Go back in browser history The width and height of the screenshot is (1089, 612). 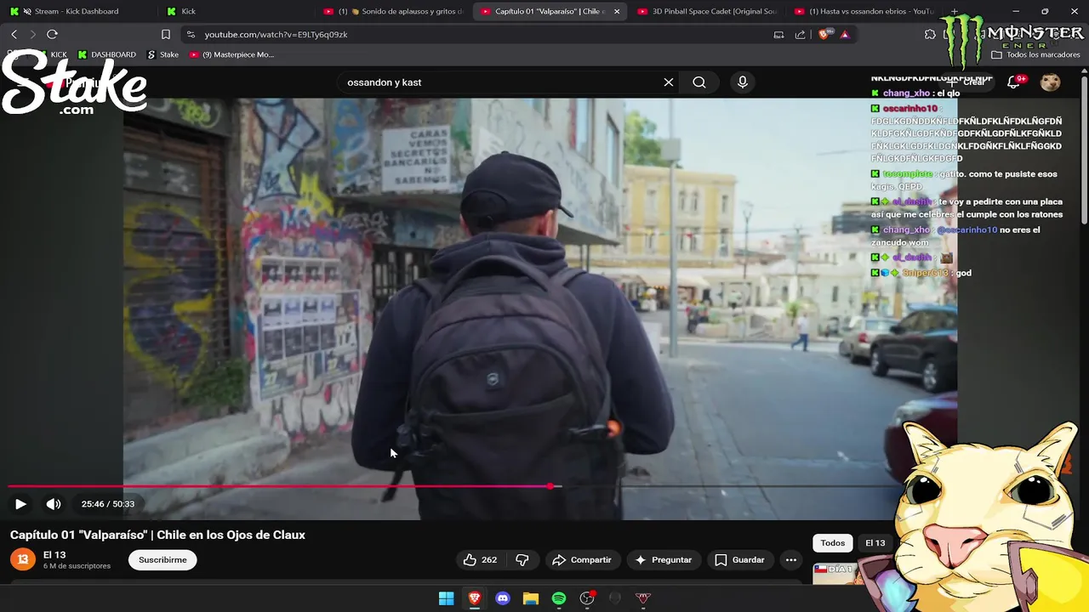coord(14,34)
